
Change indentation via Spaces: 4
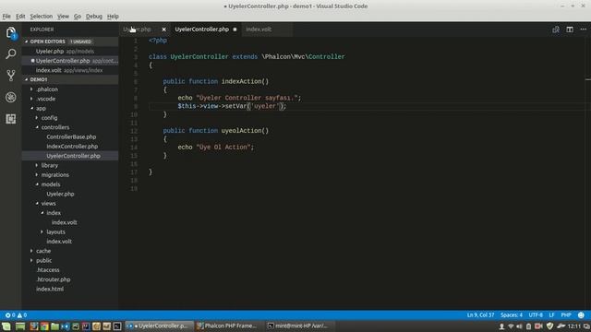[512, 315]
